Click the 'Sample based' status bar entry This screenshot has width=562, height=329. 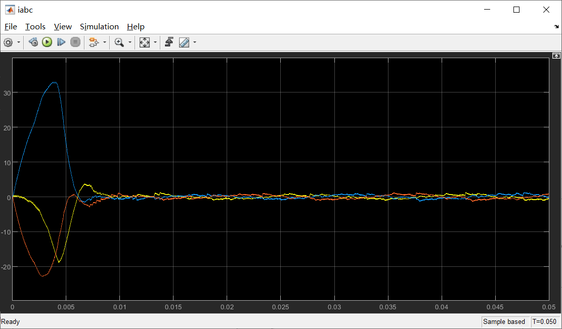coord(504,321)
